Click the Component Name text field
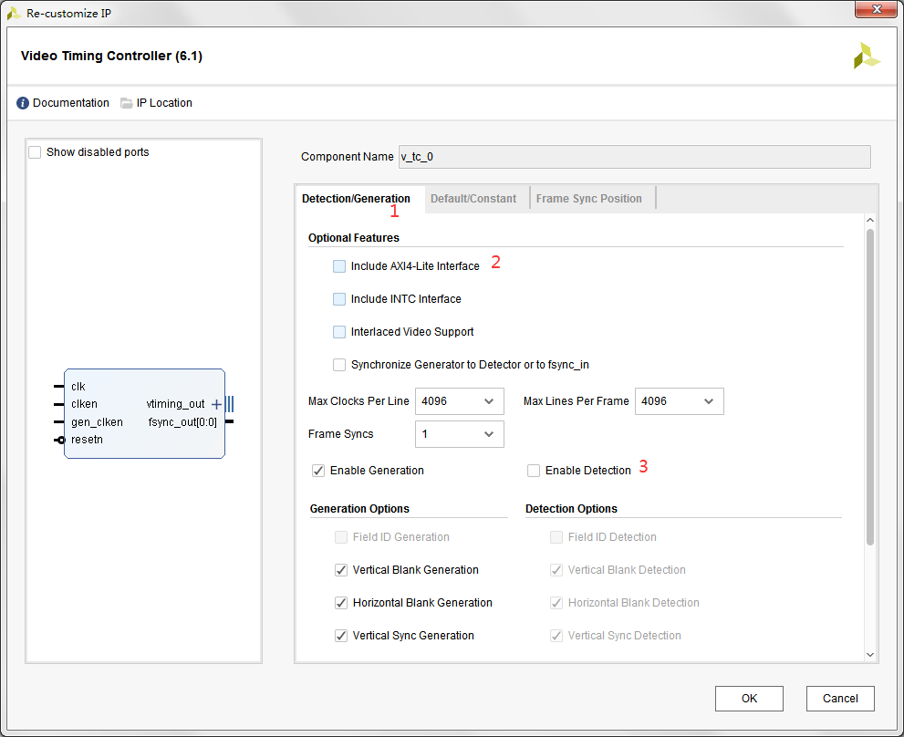Screen dimensions: 904x737 tap(634, 157)
